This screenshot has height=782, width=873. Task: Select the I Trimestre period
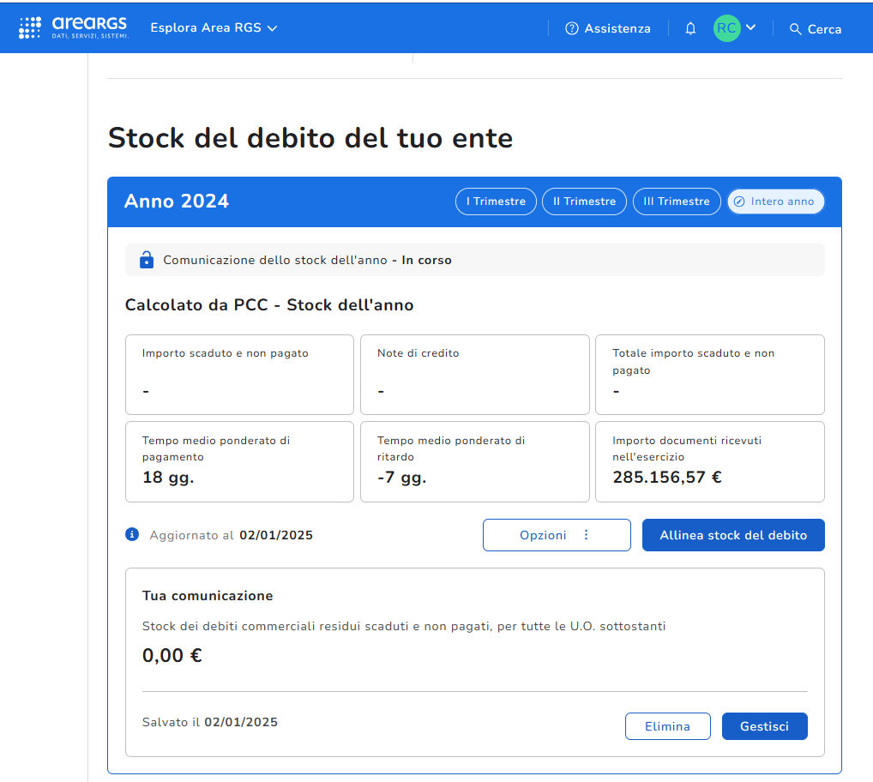pyautogui.click(x=496, y=202)
